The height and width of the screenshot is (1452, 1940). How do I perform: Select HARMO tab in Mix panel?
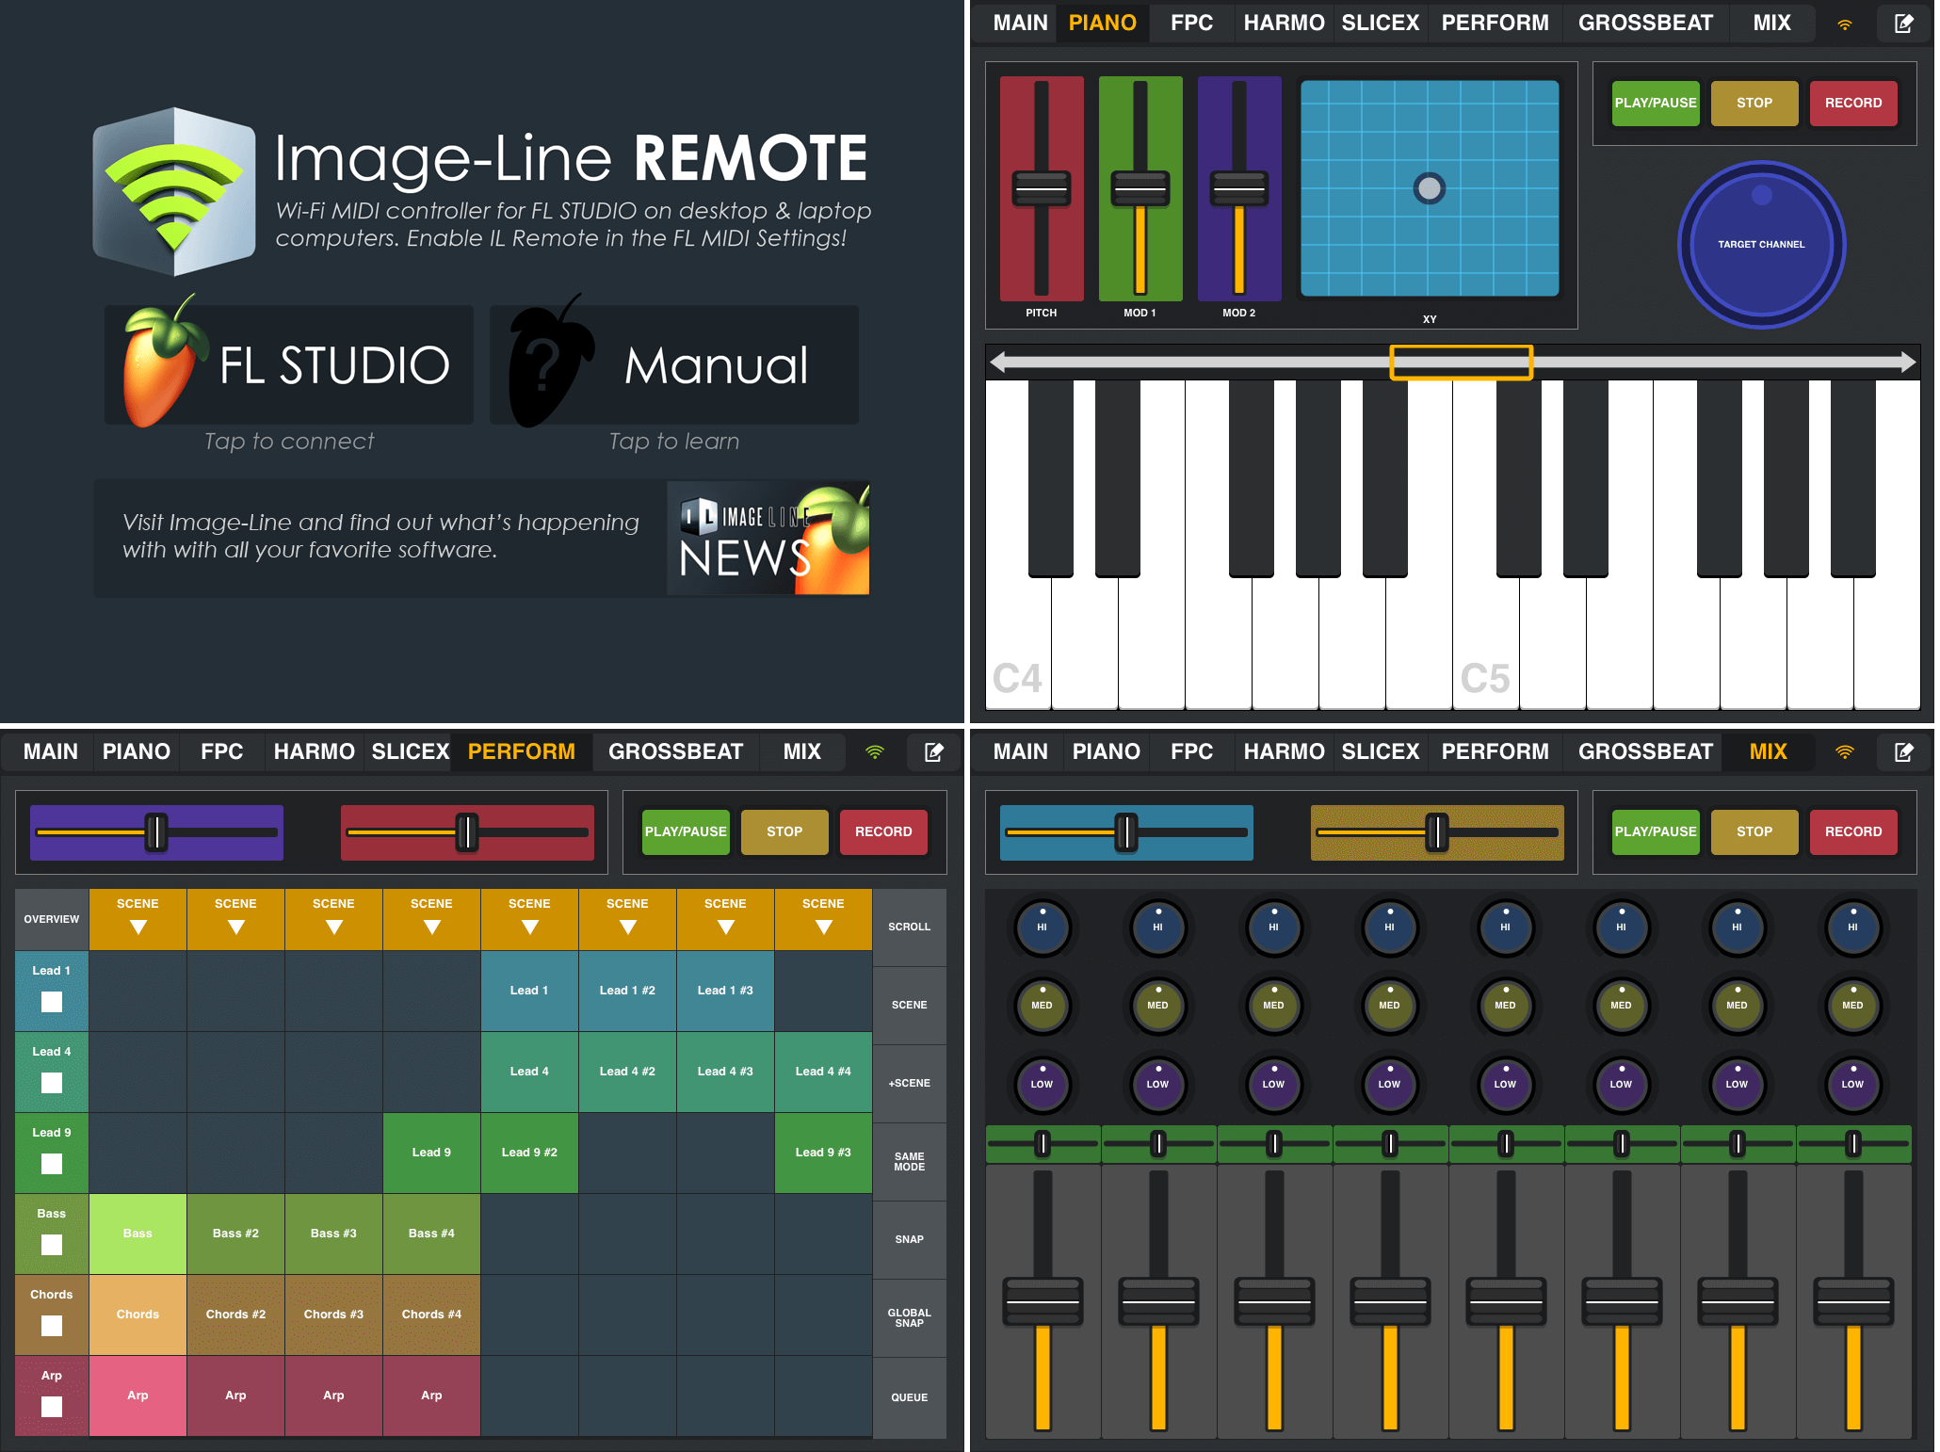(1284, 752)
